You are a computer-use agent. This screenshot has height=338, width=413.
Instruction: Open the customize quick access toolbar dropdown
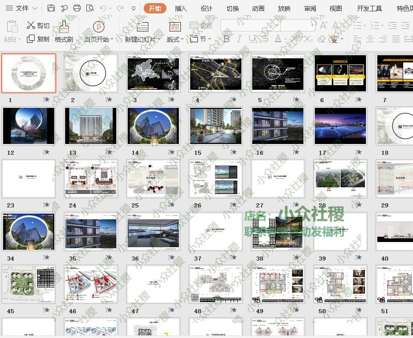(133, 8)
